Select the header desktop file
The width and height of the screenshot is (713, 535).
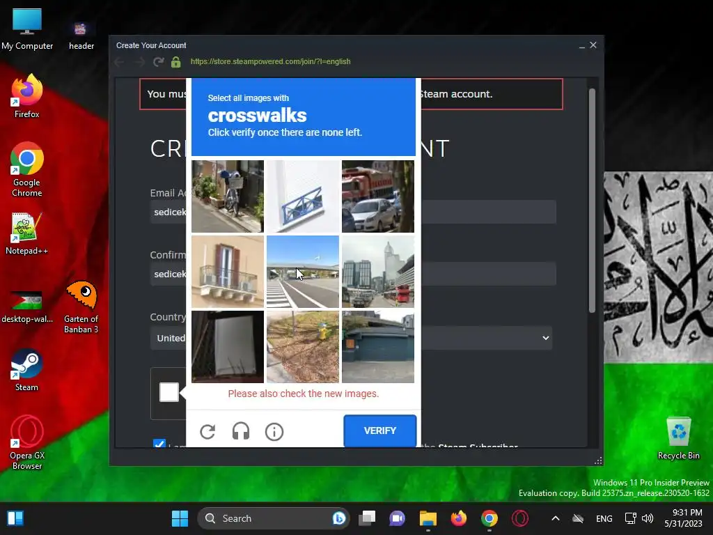[x=81, y=35]
